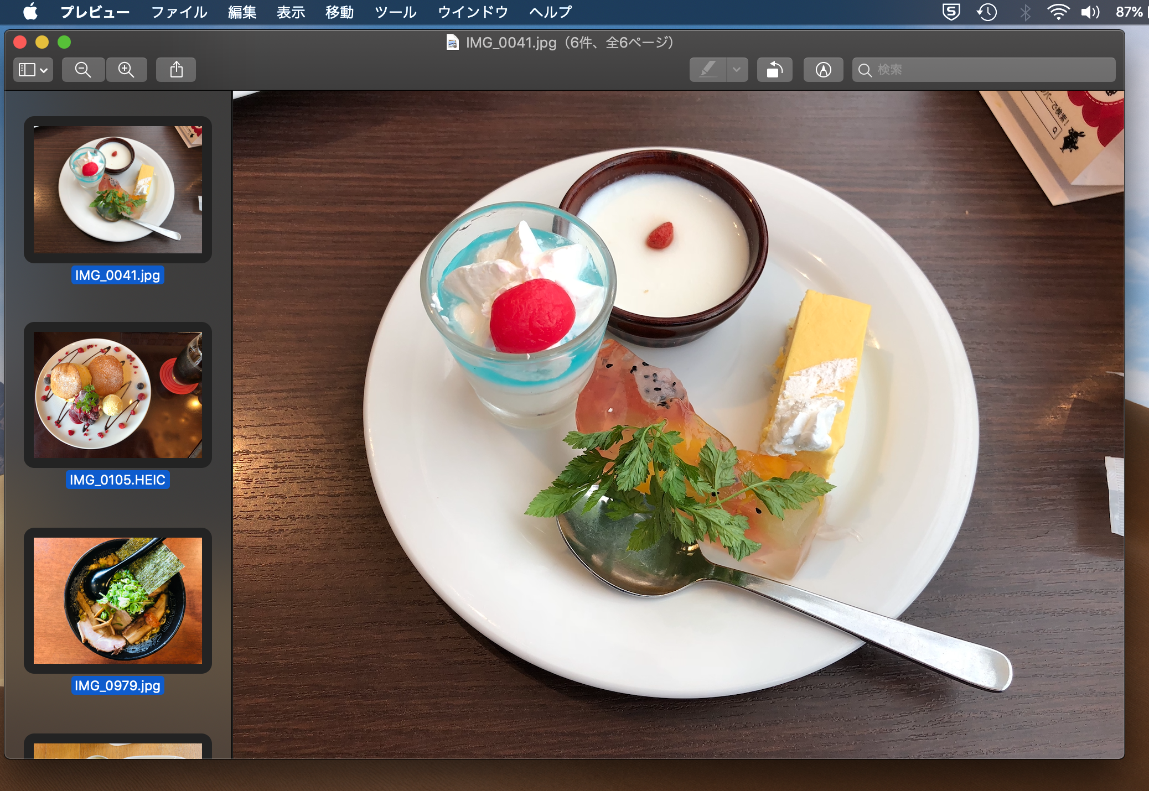Open the 移動 menu
The height and width of the screenshot is (791, 1149).
(x=340, y=12)
